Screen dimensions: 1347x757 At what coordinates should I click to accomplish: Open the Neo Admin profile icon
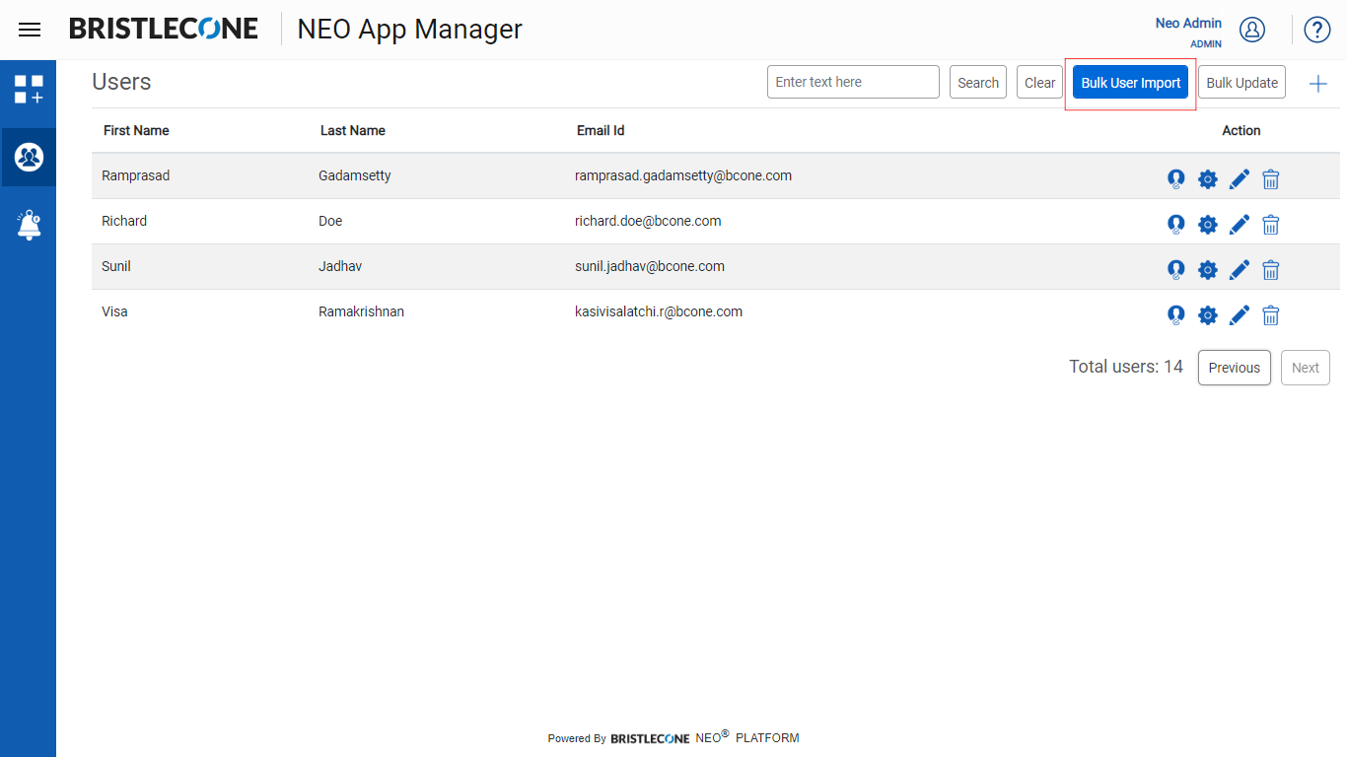(1252, 30)
